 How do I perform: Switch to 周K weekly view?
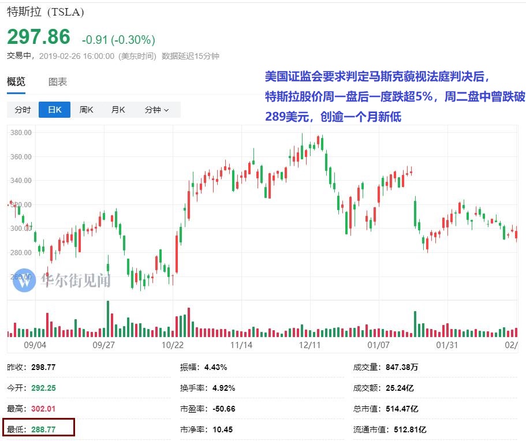pos(86,109)
